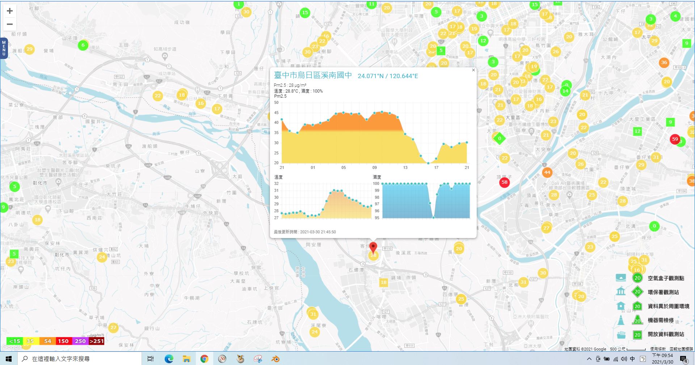Click the coordinates 24.071°N / 120.644°E
Image resolution: width=695 pixels, height=365 pixels.
(x=388, y=76)
